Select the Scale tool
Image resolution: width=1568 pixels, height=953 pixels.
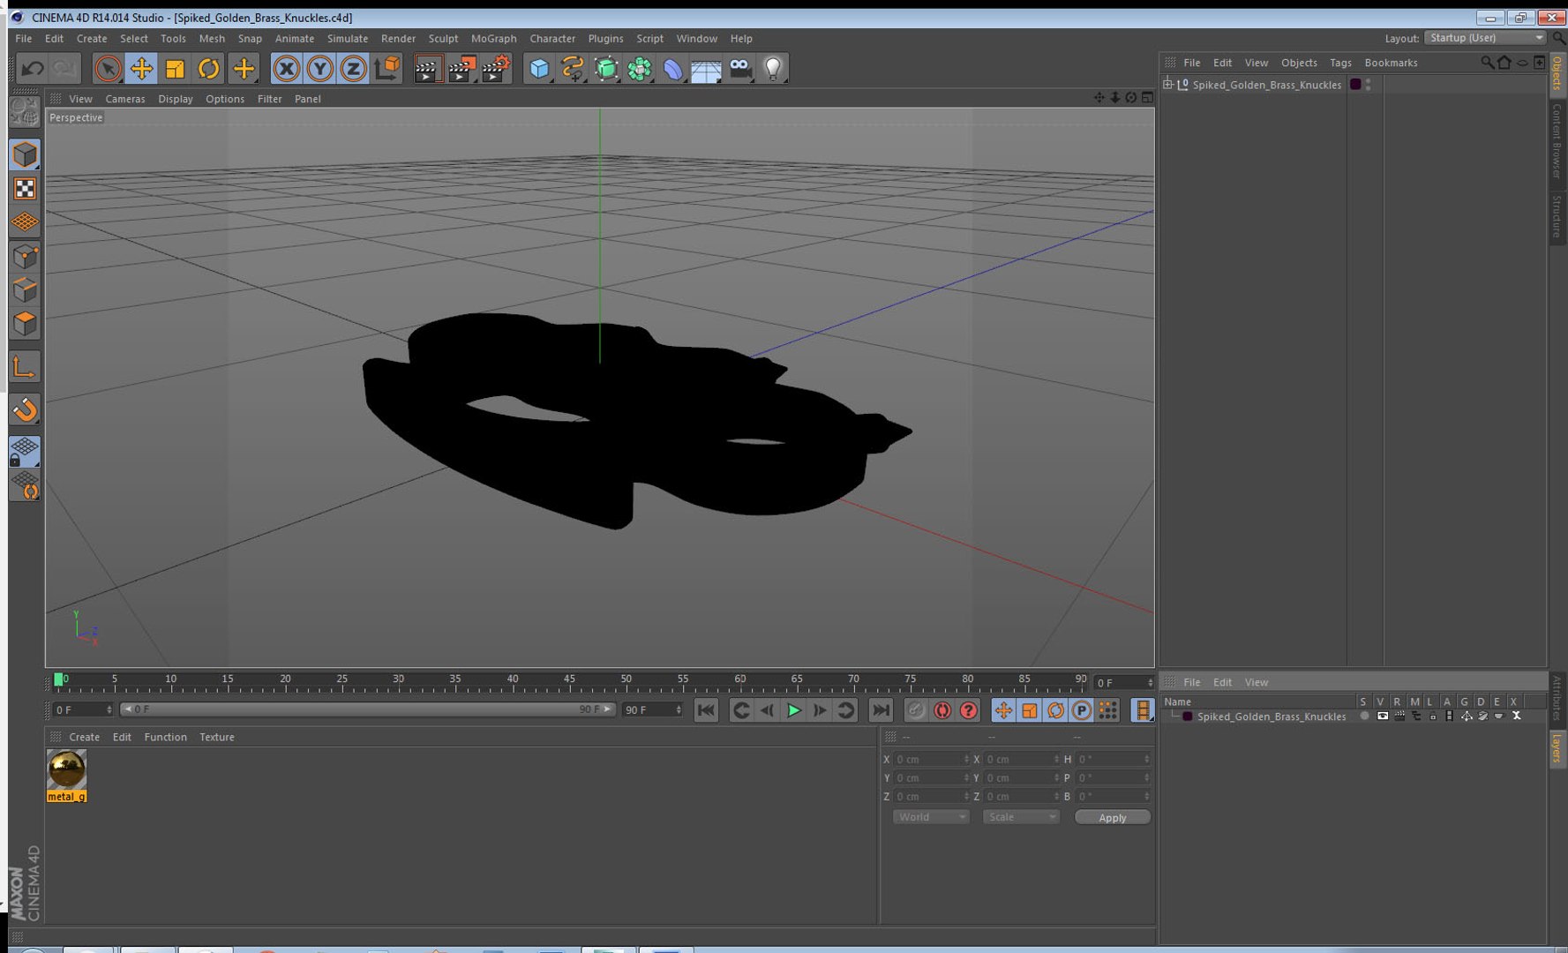point(175,68)
